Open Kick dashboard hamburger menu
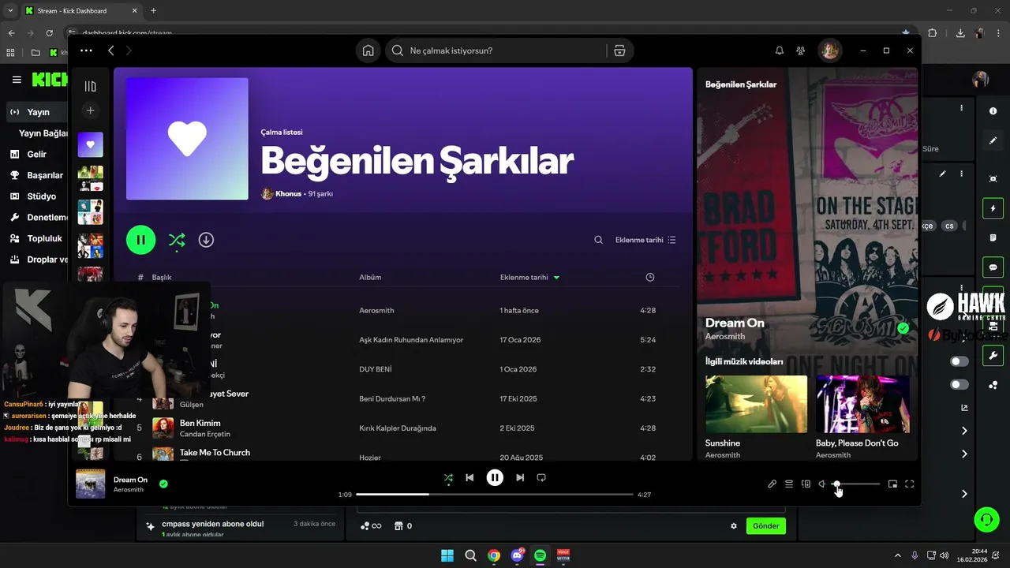The width and height of the screenshot is (1010, 568). click(17, 80)
